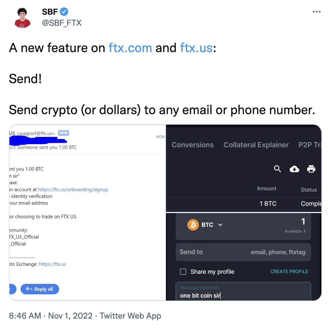This screenshot has width=328, height=328.
Task: Click the ftx.us onboarding signup link
Action: click(73, 189)
